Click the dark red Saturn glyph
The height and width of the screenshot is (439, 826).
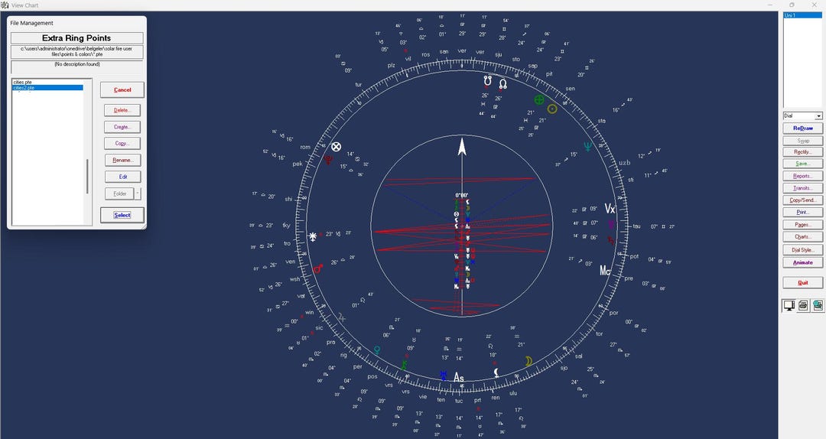click(x=611, y=240)
